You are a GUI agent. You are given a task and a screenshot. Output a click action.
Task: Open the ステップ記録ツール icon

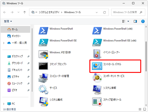[x=97, y=102]
